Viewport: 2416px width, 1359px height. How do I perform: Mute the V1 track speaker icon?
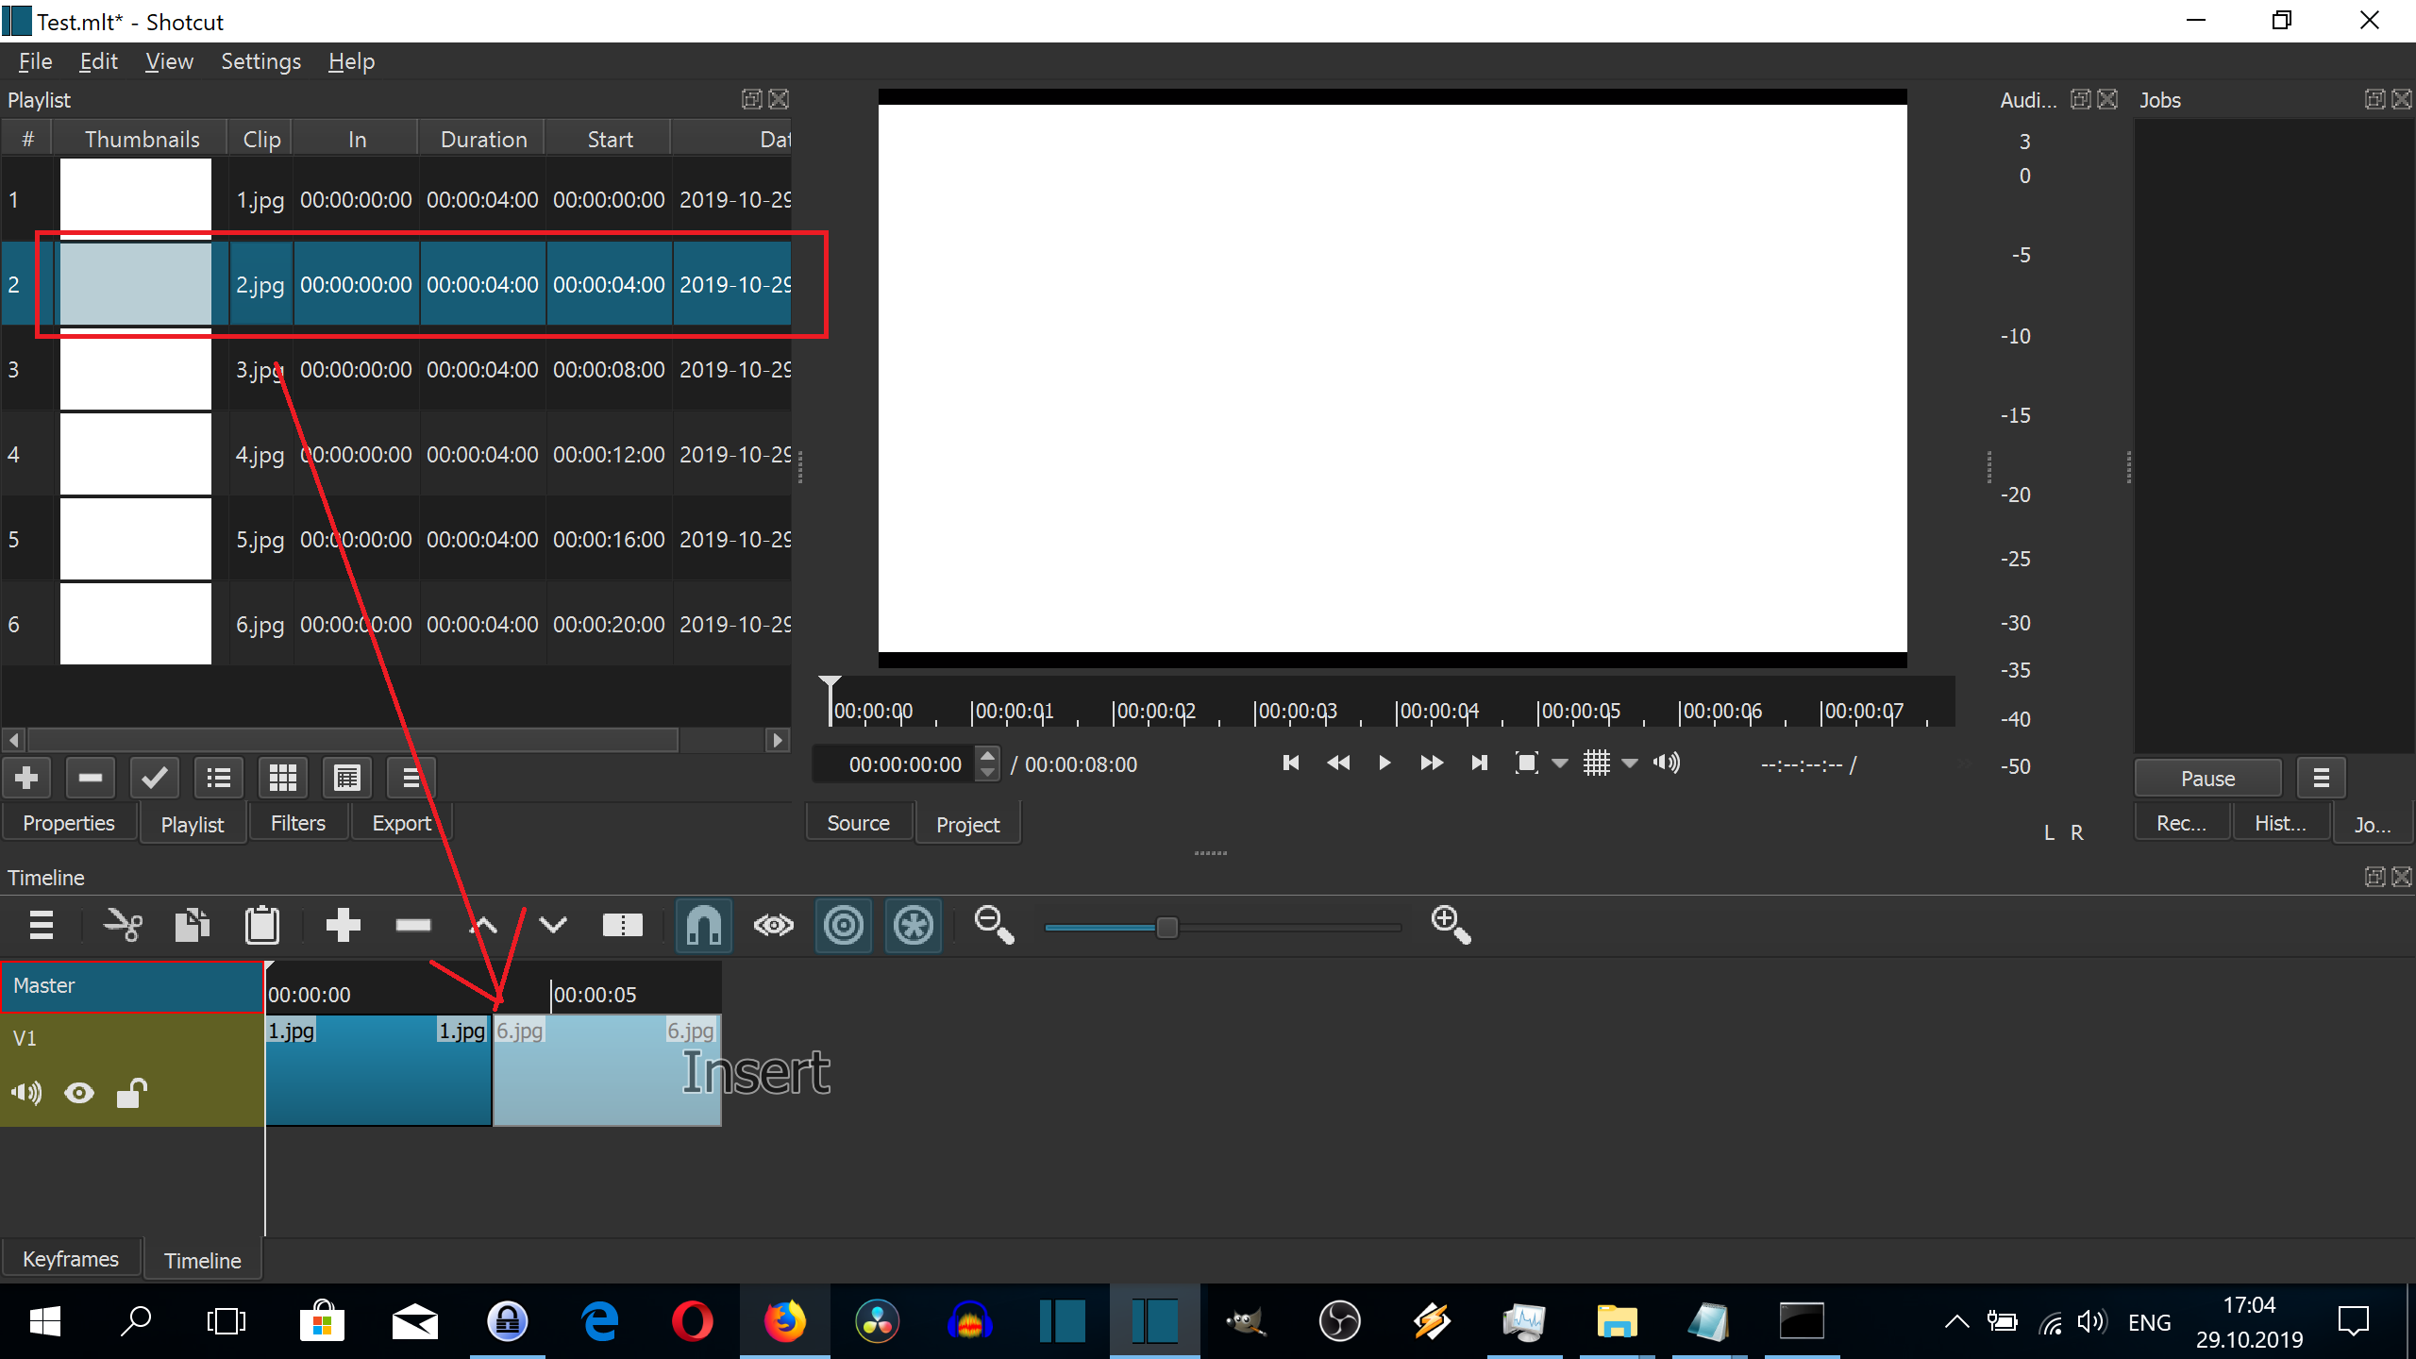26,1093
